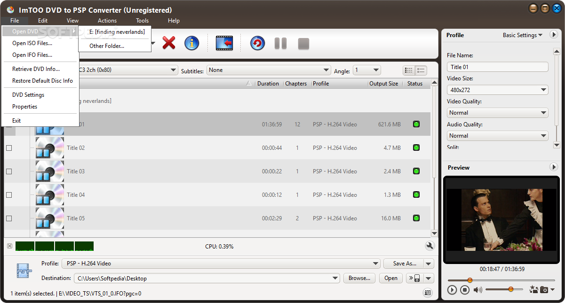Open the Video Size 480x272 dropdown
565x303 pixels.
pyautogui.click(x=497, y=90)
